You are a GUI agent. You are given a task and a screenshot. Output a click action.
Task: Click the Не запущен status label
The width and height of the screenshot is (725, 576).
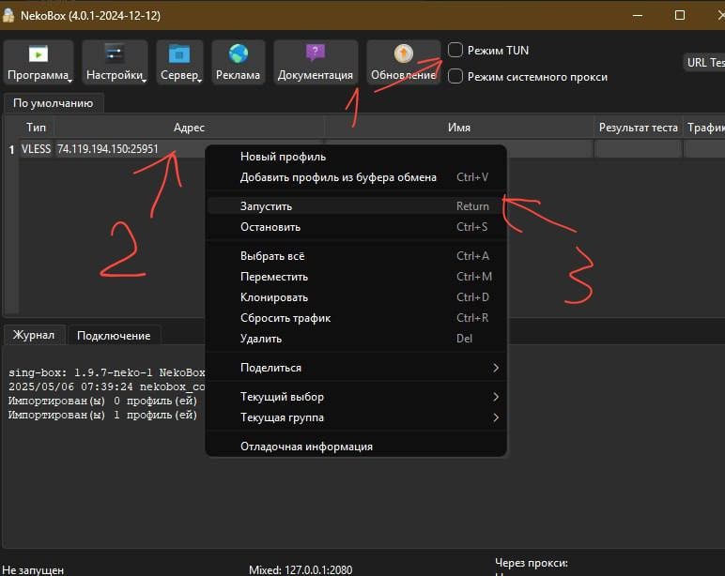click(33, 570)
